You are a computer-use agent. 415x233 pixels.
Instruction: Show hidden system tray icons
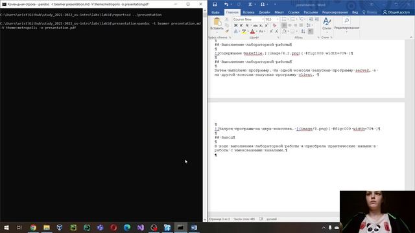[x=324, y=227]
